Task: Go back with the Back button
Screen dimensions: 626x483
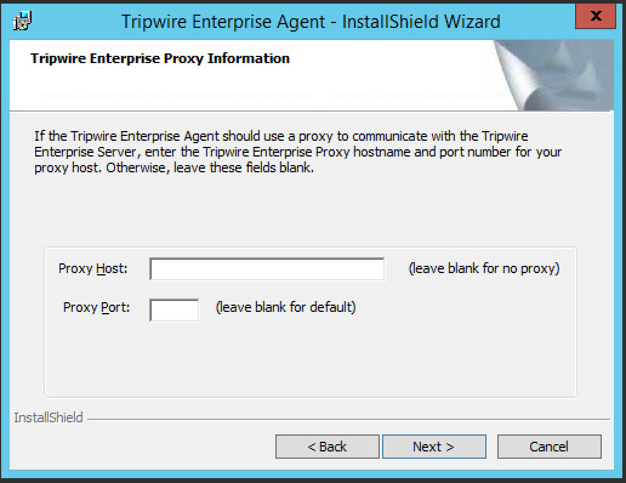Action: 327,447
